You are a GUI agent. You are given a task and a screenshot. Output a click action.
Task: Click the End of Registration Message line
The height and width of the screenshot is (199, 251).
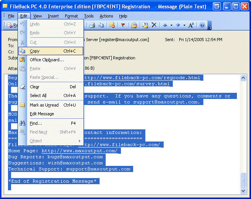point(52,181)
